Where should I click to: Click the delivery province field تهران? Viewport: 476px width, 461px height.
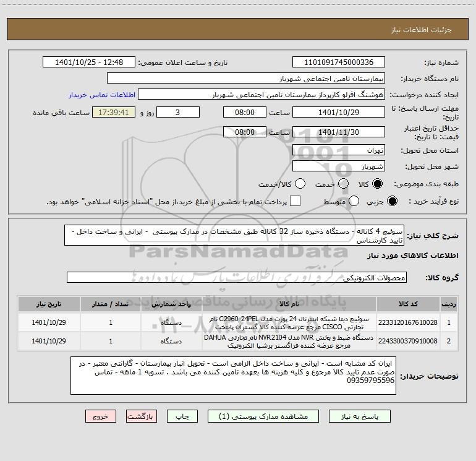pos(339,150)
